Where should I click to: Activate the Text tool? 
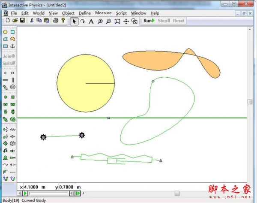click(x=91, y=21)
